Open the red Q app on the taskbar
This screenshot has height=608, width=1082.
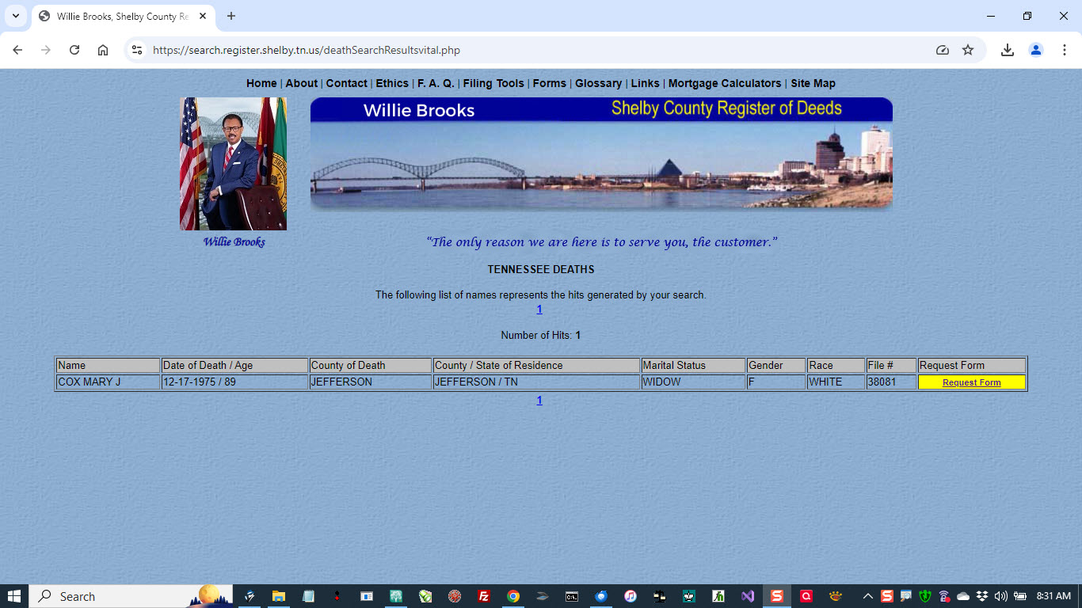point(806,596)
